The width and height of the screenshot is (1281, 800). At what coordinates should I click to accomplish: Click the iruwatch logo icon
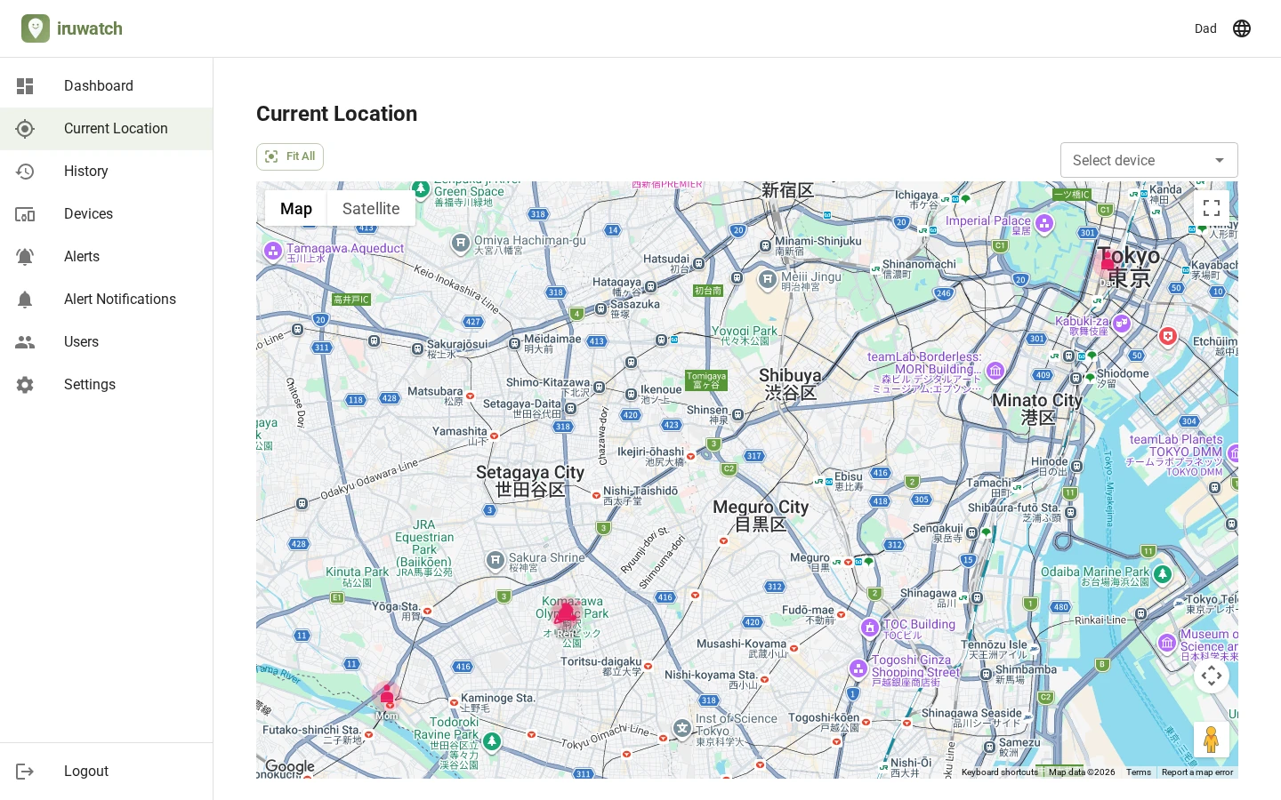click(x=36, y=28)
